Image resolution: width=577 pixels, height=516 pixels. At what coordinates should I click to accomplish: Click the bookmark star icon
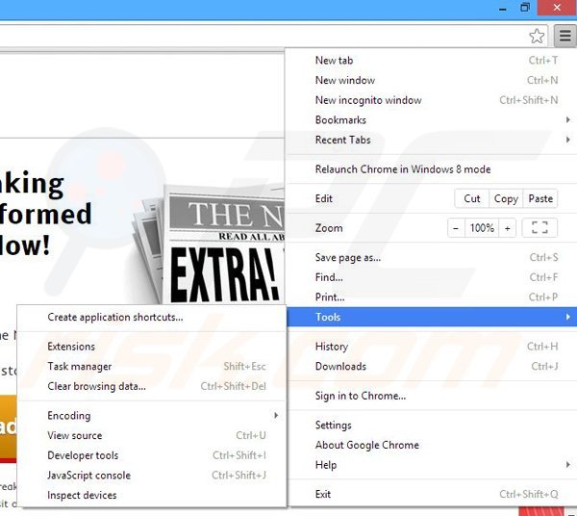[537, 36]
